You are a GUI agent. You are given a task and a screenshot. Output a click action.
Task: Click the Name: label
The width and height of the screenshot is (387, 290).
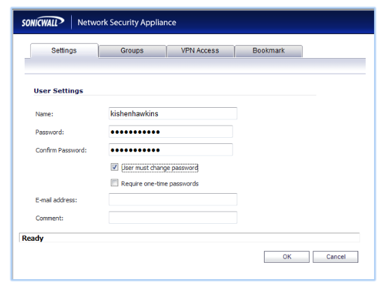pos(44,114)
